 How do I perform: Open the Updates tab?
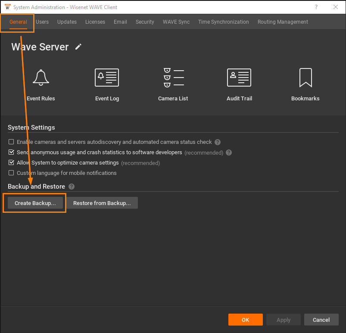[x=67, y=22]
